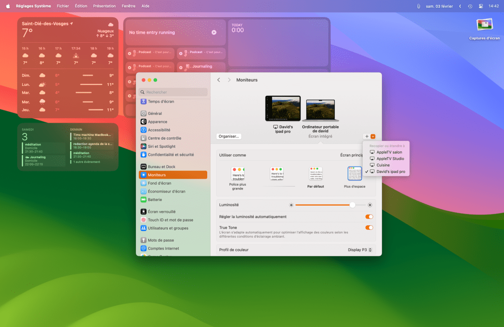
Task: Choose AppleTV salon from the list
Action: (389, 152)
